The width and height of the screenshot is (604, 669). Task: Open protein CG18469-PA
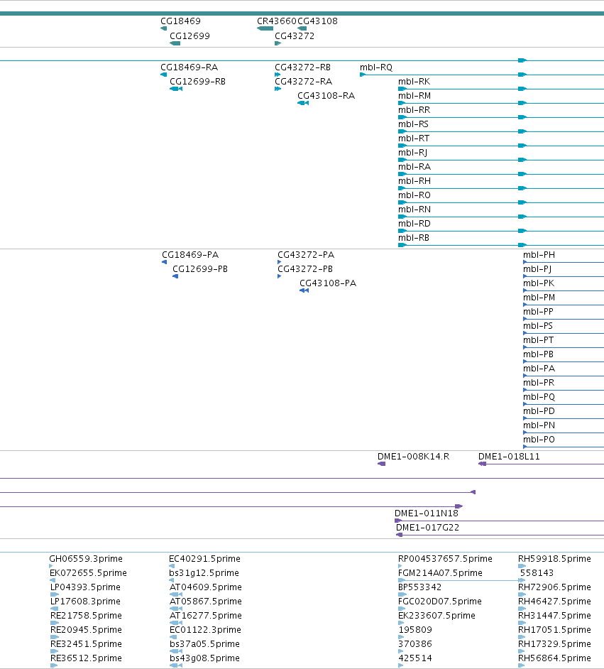190,255
